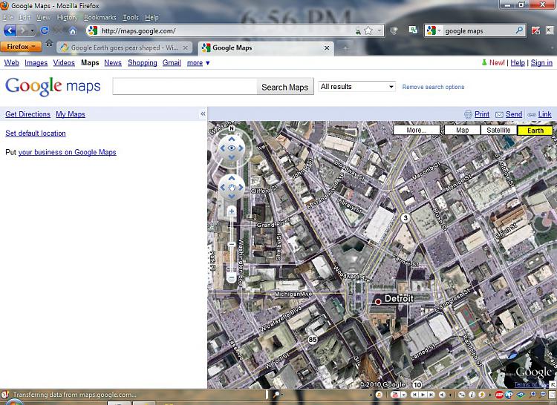This screenshot has width=557, height=405.
Task: Zoom in with the plus button
Action: coord(232,211)
